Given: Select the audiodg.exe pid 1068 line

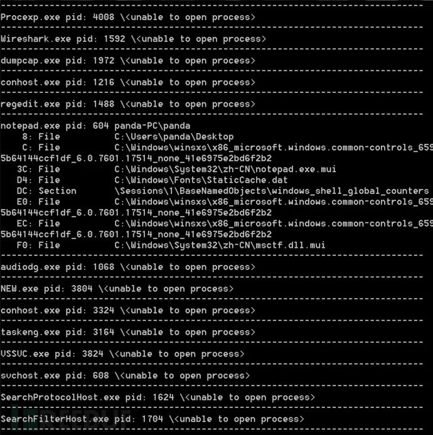Looking at the screenshot, I should point(127,267).
